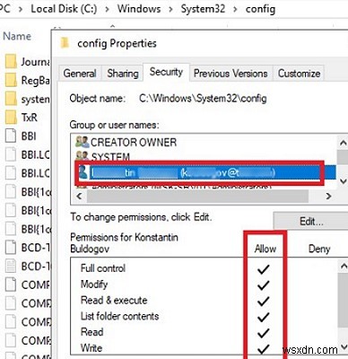
Task: Click the Full control permission row
Action: click(x=204, y=268)
